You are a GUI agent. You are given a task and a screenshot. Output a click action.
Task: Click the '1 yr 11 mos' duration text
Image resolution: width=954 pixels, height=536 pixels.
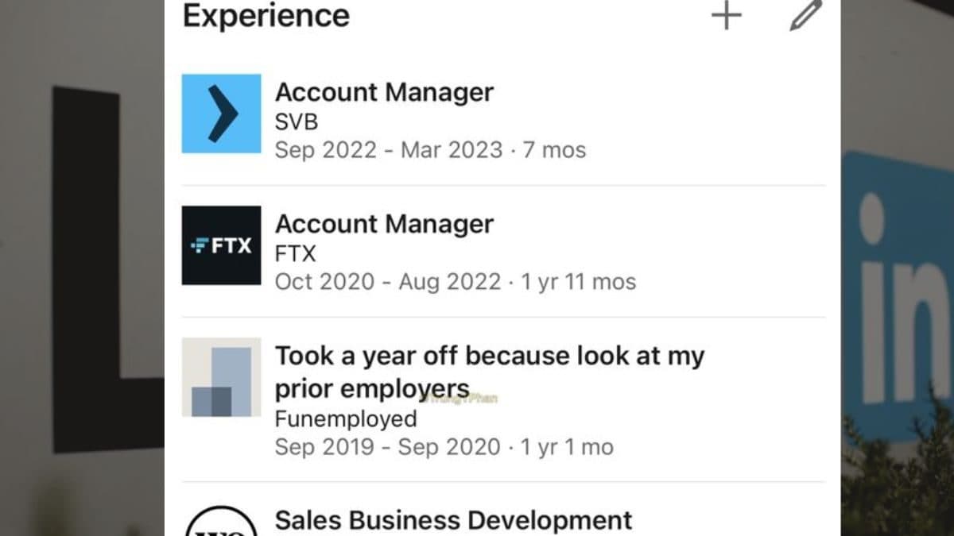pos(579,282)
